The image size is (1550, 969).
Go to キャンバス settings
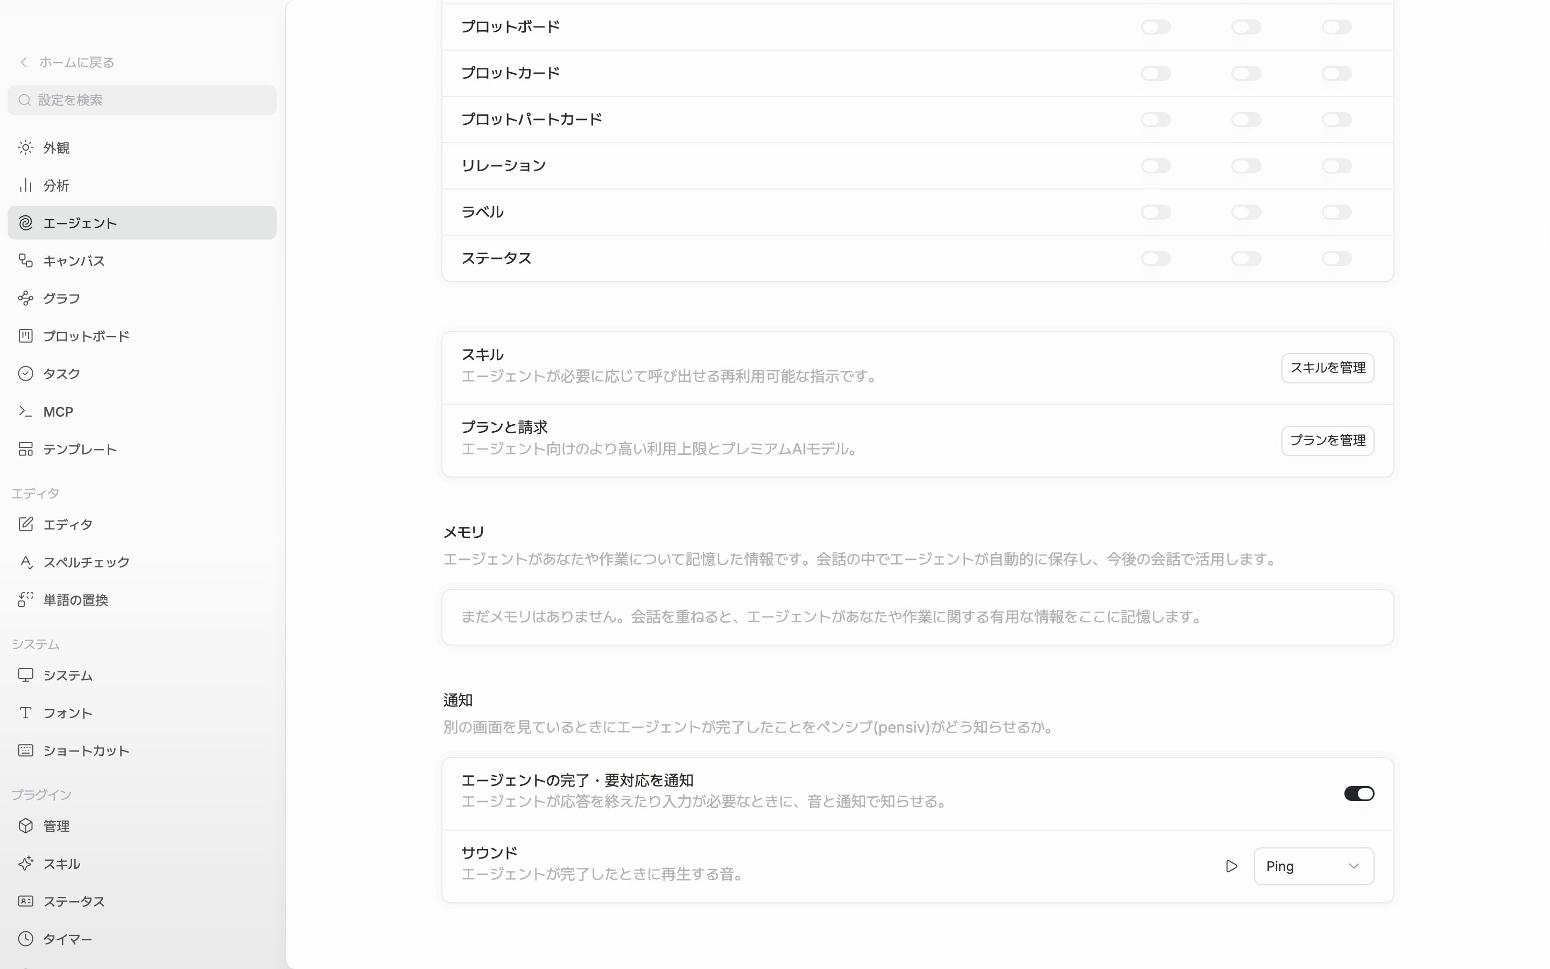pyautogui.click(x=142, y=261)
